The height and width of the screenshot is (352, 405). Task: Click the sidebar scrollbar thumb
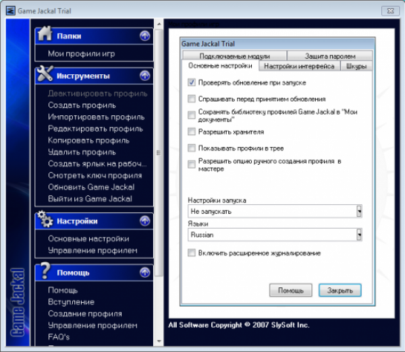[159, 153]
